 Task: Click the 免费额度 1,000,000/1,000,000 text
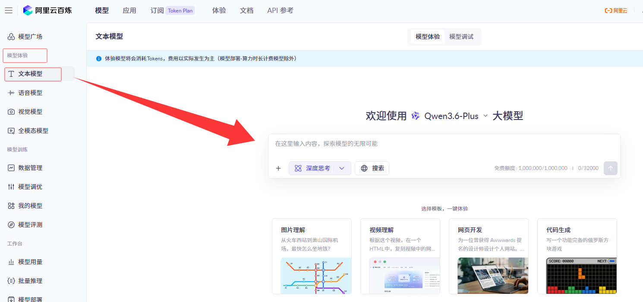coord(531,168)
